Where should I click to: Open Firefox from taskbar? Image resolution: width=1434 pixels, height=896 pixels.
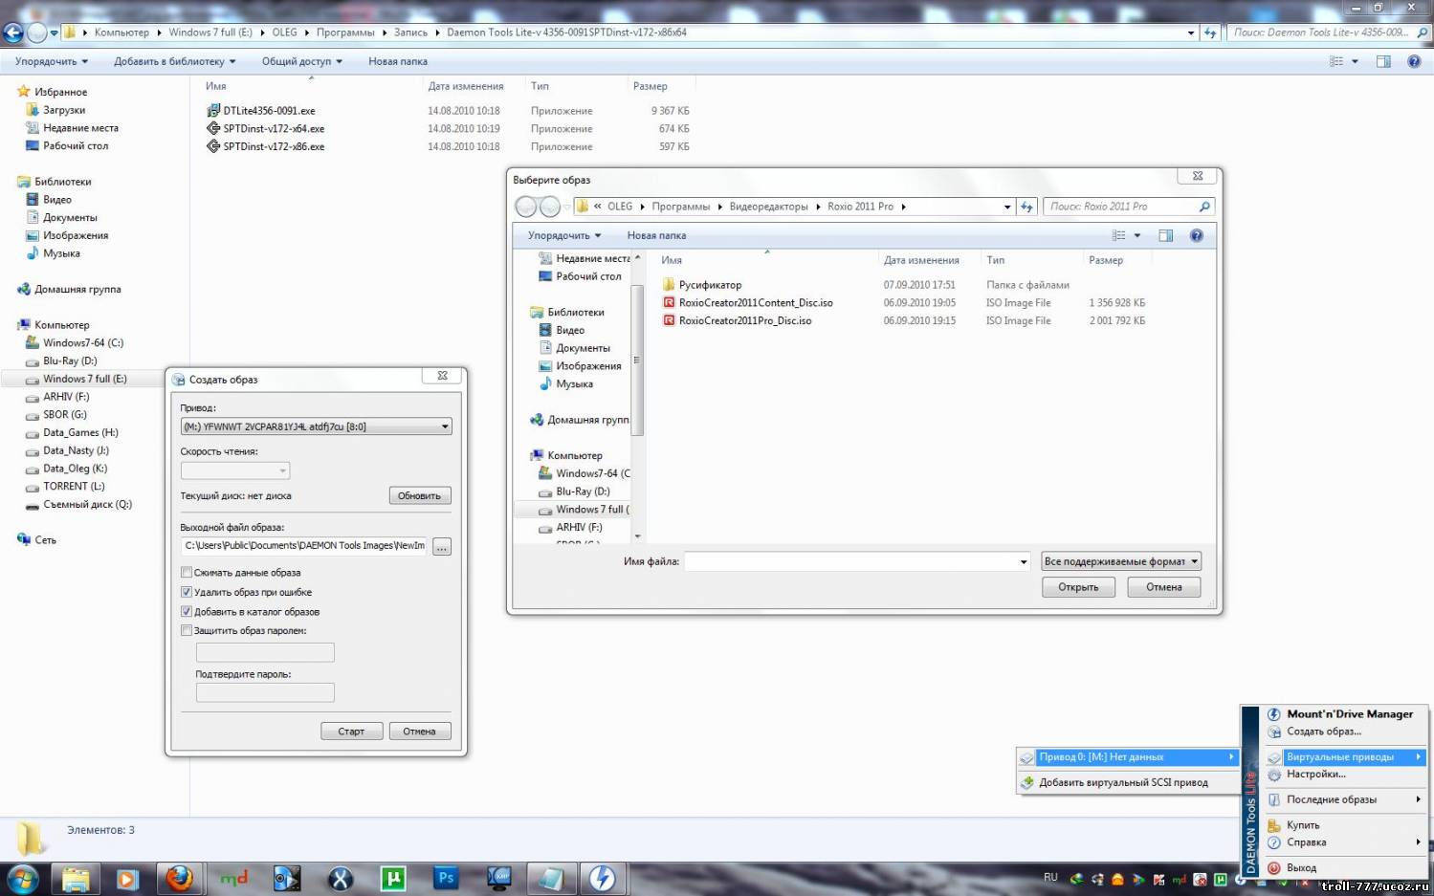click(179, 878)
